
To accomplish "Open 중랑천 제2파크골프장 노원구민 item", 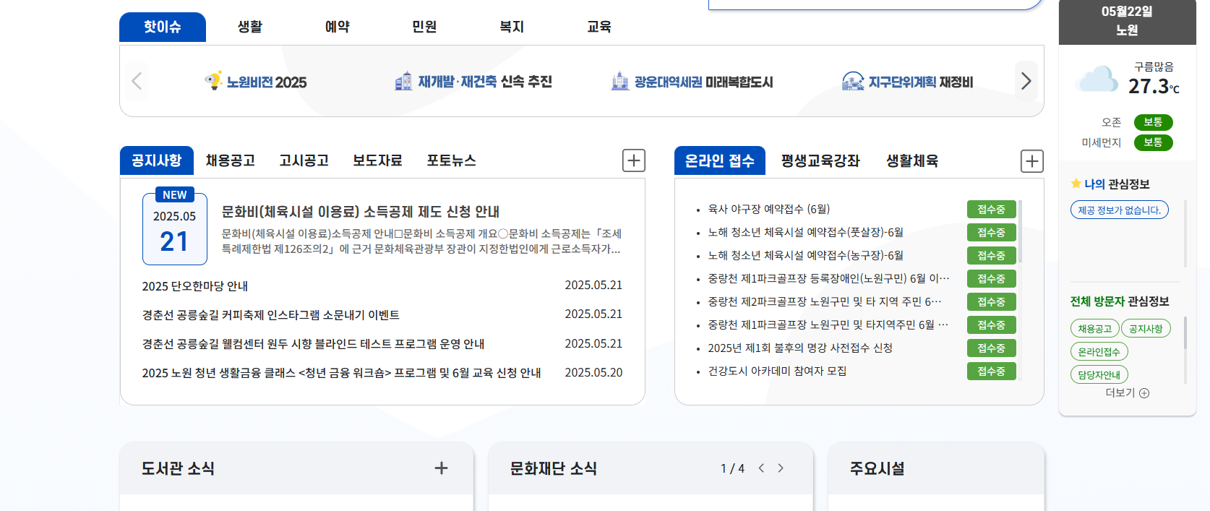I will (x=825, y=301).
